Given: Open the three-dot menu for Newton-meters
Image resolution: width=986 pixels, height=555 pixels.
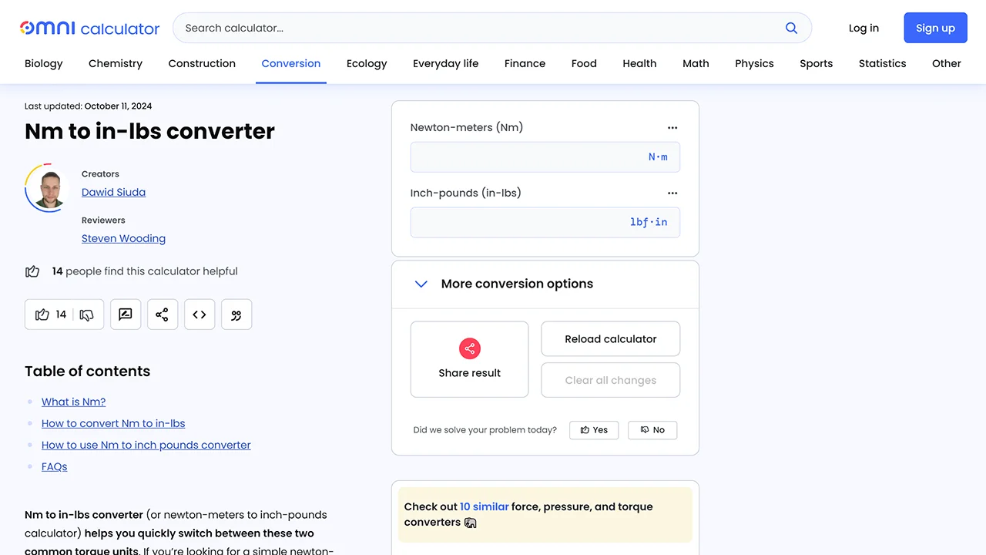Looking at the screenshot, I should 672,127.
